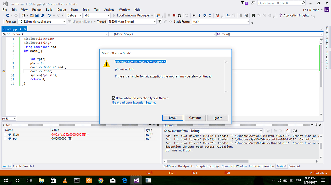Restart the debugging session icon

coord(180,15)
